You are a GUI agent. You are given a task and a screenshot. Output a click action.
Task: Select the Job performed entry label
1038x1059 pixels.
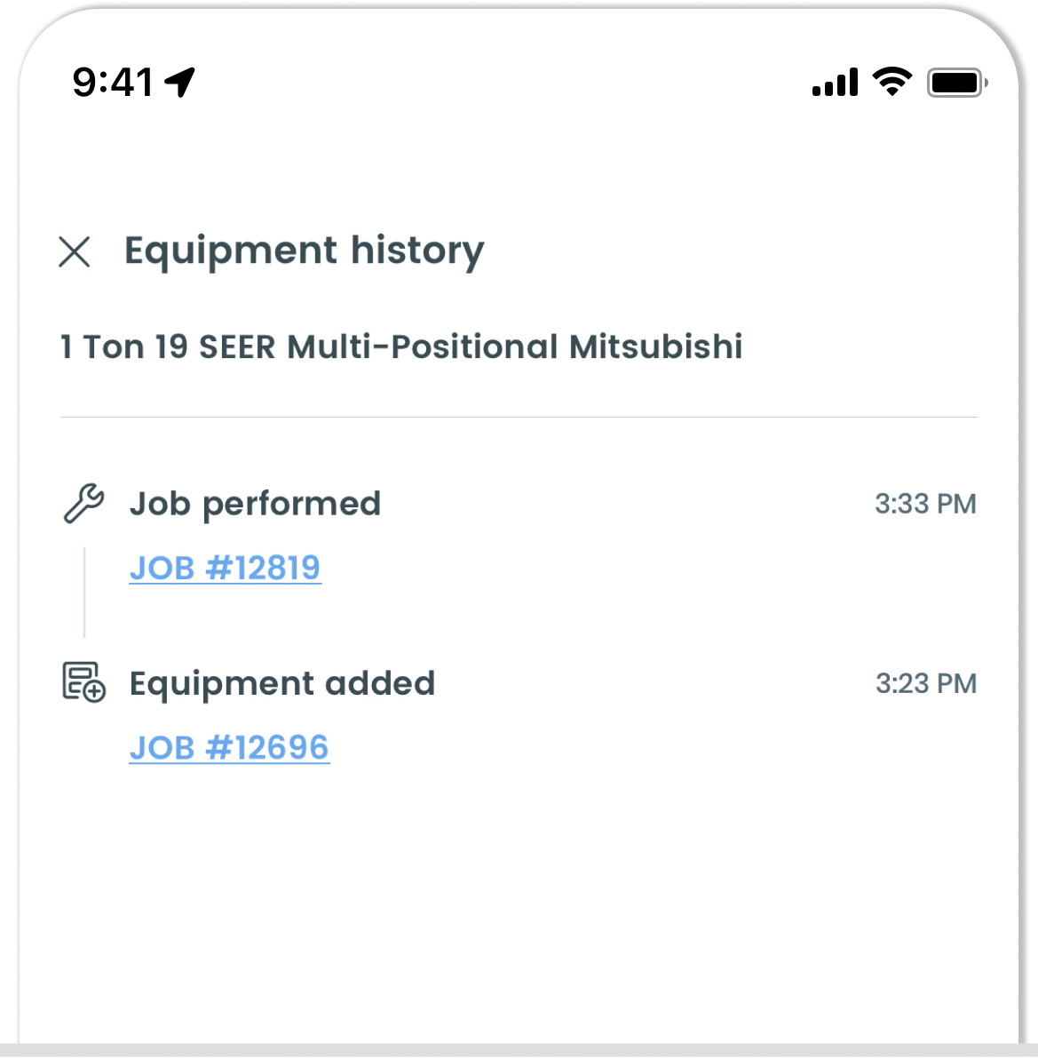(255, 504)
